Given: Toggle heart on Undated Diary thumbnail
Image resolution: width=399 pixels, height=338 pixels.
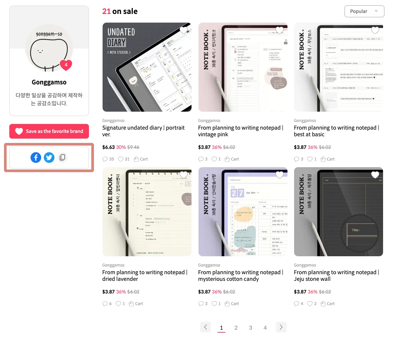Looking at the screenshot, I should (184, 31).
